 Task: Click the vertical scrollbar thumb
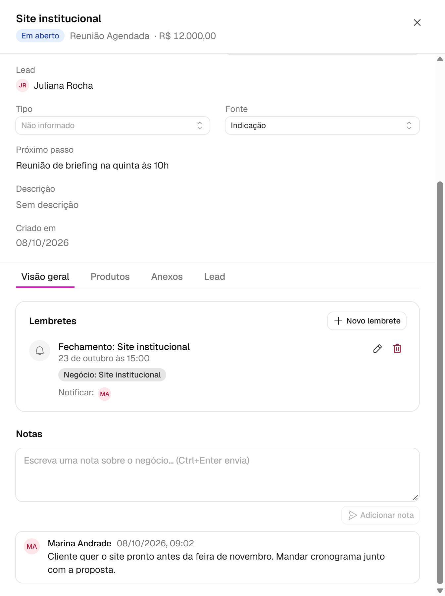pyautogui.click(x=440, y=382)
